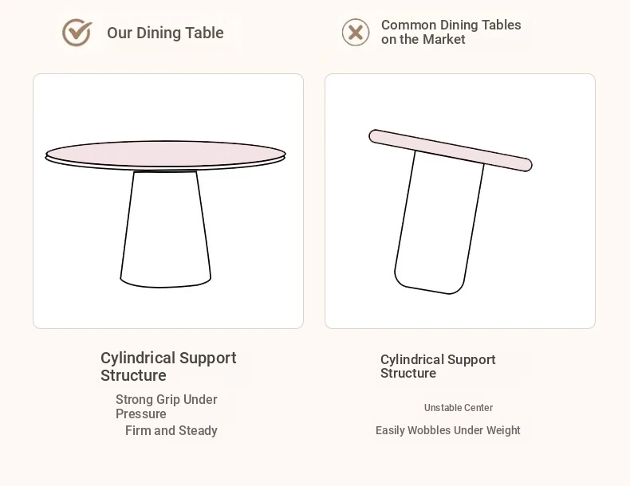Click the pink oval tabletop surface
630x486 pixels.
point(166,153)
